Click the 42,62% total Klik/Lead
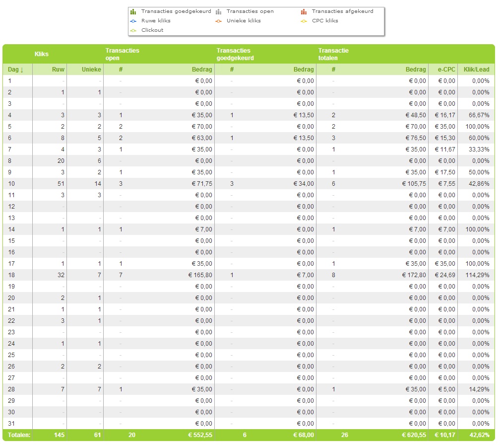 click(x=479, y=435)
